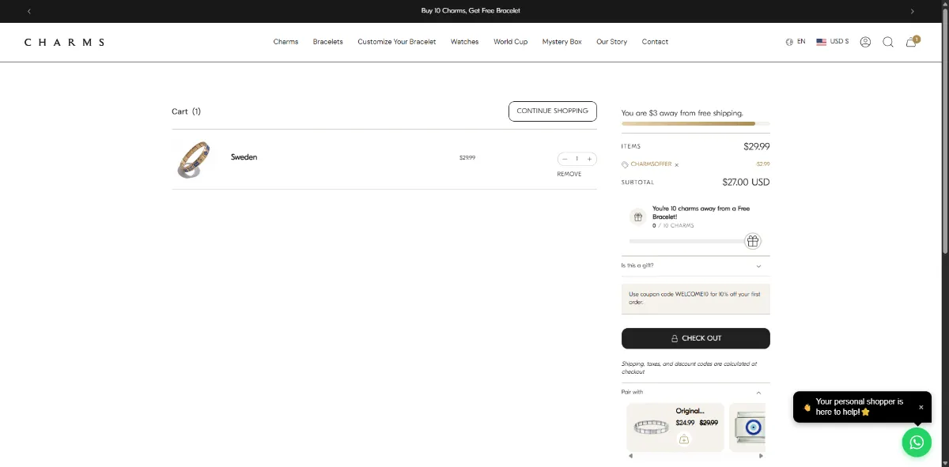Go to Mystery Box menu

pos(561,42)
